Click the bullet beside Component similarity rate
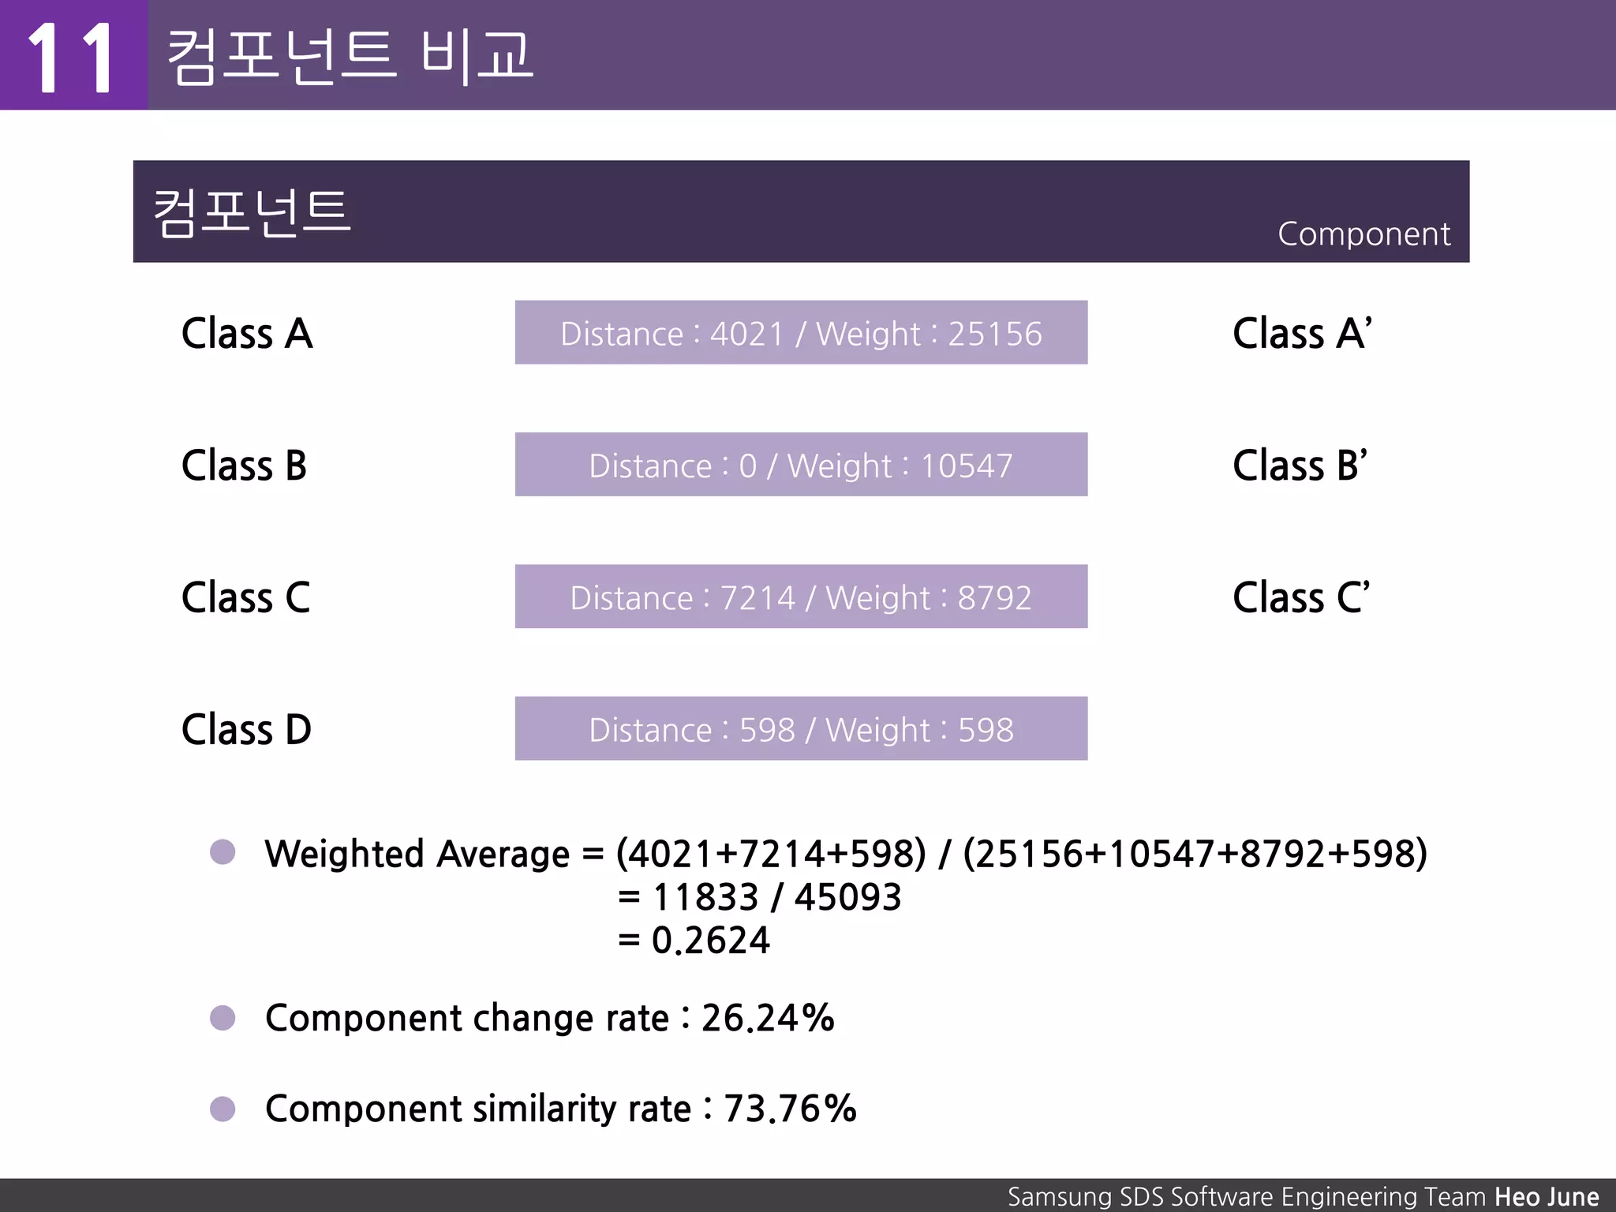Screen dimensions: 1616x1212 pyautogui.click(x=223, y=1109)
